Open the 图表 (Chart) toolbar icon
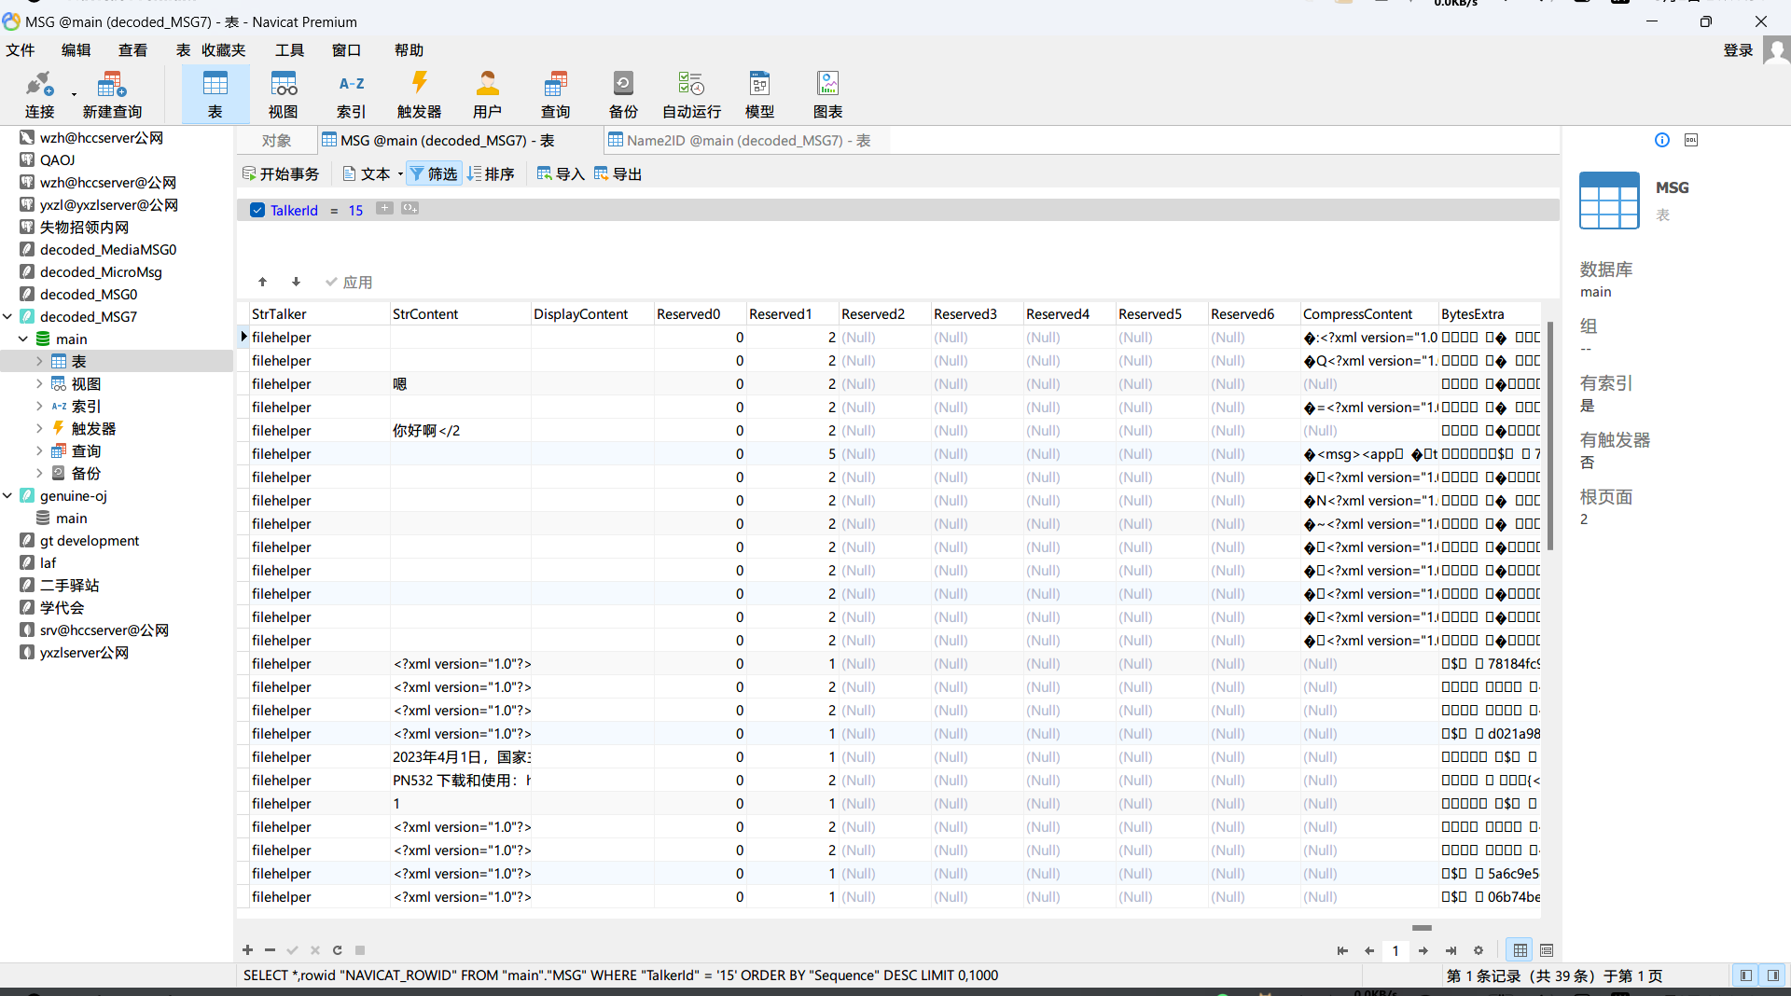The image size is (1791, 996). 827,94
